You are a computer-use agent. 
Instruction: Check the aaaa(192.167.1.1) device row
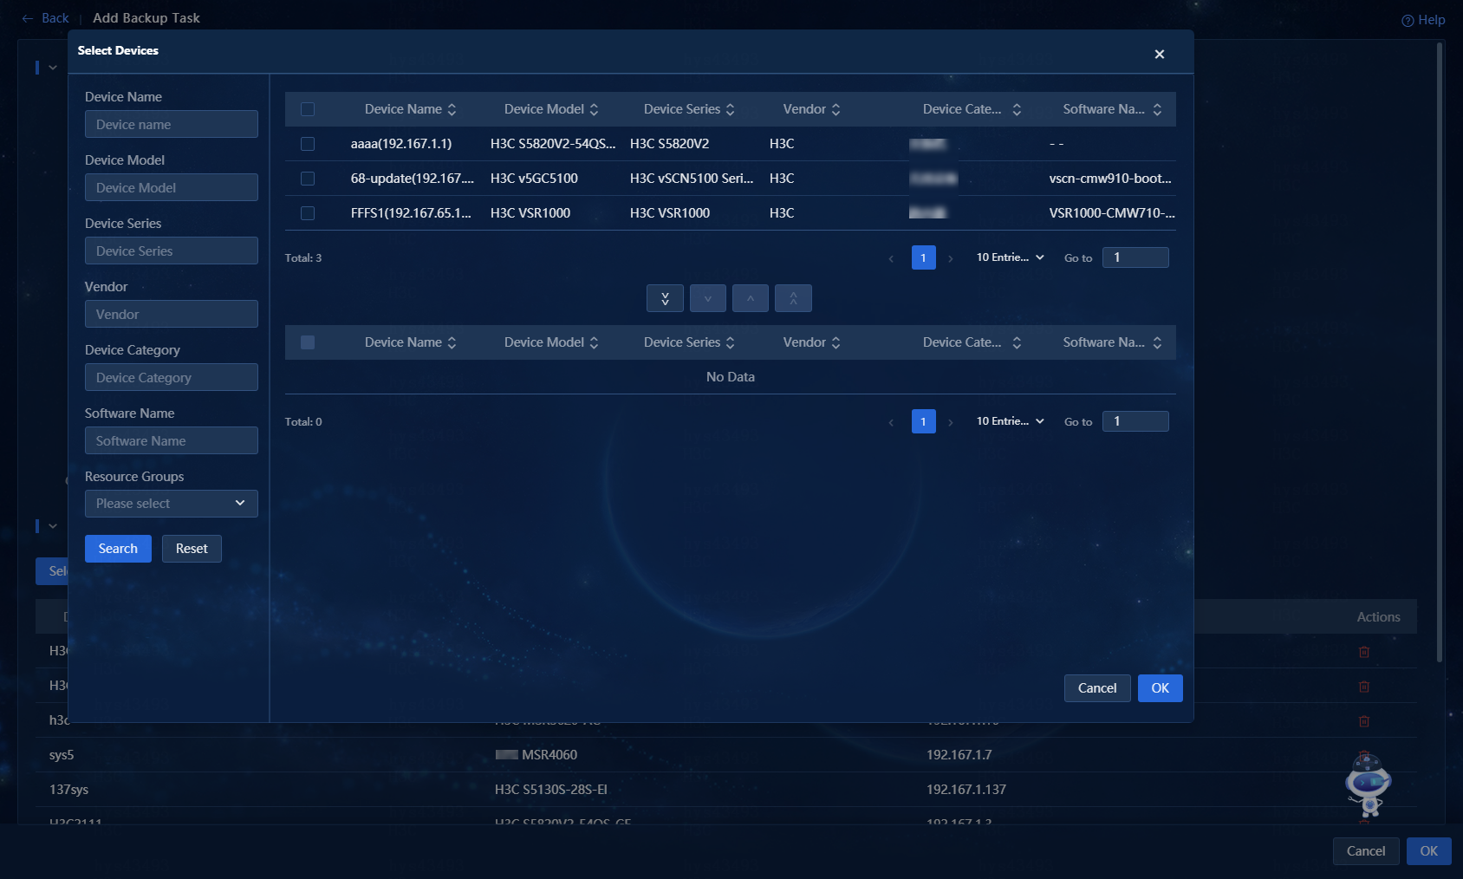(x=308, y=144)
